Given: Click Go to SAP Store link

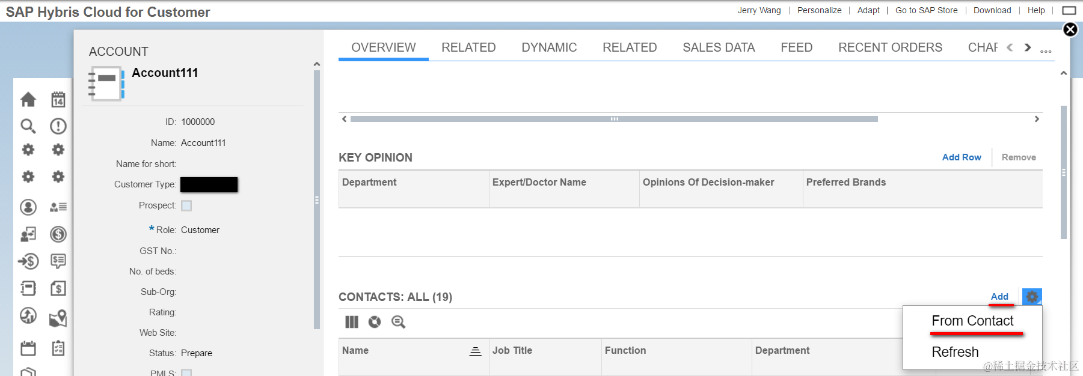Looking at the screenshot, I should click(927, 10).
